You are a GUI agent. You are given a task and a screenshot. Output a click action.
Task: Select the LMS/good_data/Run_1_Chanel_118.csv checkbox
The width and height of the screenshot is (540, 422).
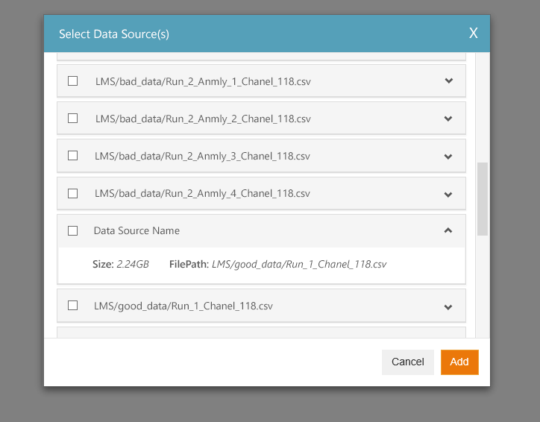[x=72, y=305]
